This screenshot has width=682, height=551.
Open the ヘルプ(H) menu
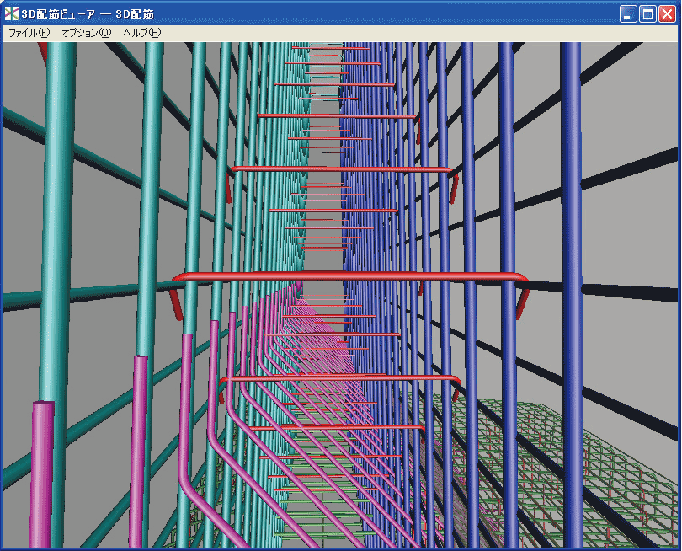tap(142, 33)
